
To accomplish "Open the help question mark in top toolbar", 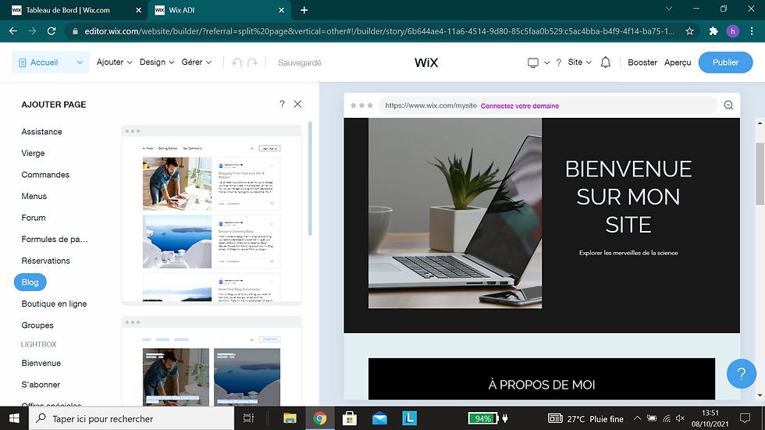I will point(559,62).
